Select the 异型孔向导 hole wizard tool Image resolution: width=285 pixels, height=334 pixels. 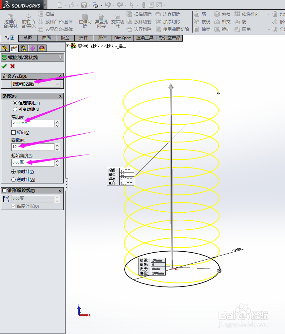pyautogui.click(x=102, y=21)
